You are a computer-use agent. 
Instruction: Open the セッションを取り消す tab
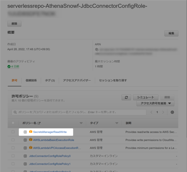point(113,81)
